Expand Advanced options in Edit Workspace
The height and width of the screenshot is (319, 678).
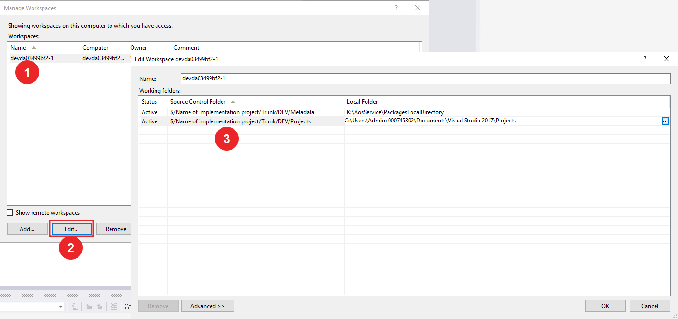[x=208, y=306]
